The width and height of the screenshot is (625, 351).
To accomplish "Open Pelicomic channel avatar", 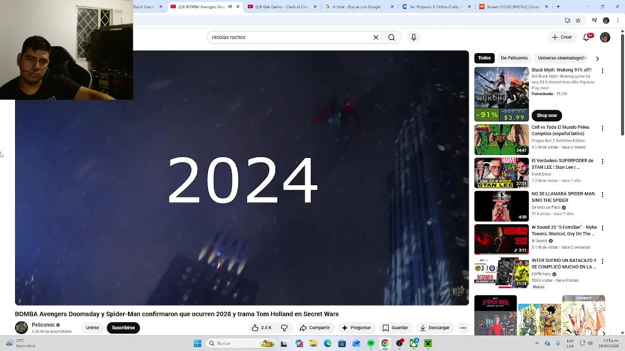I will (21, 328).
